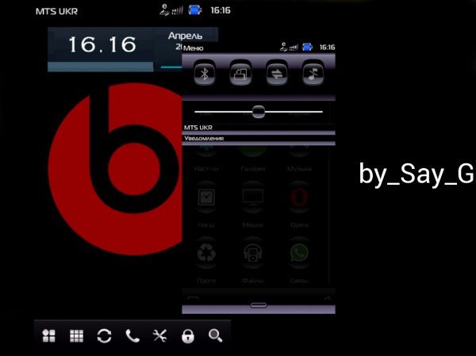Open the Часы clock app icon
The width and height of the screenshot is (476, 356).
pyautogui.click(x=206, y=197)
